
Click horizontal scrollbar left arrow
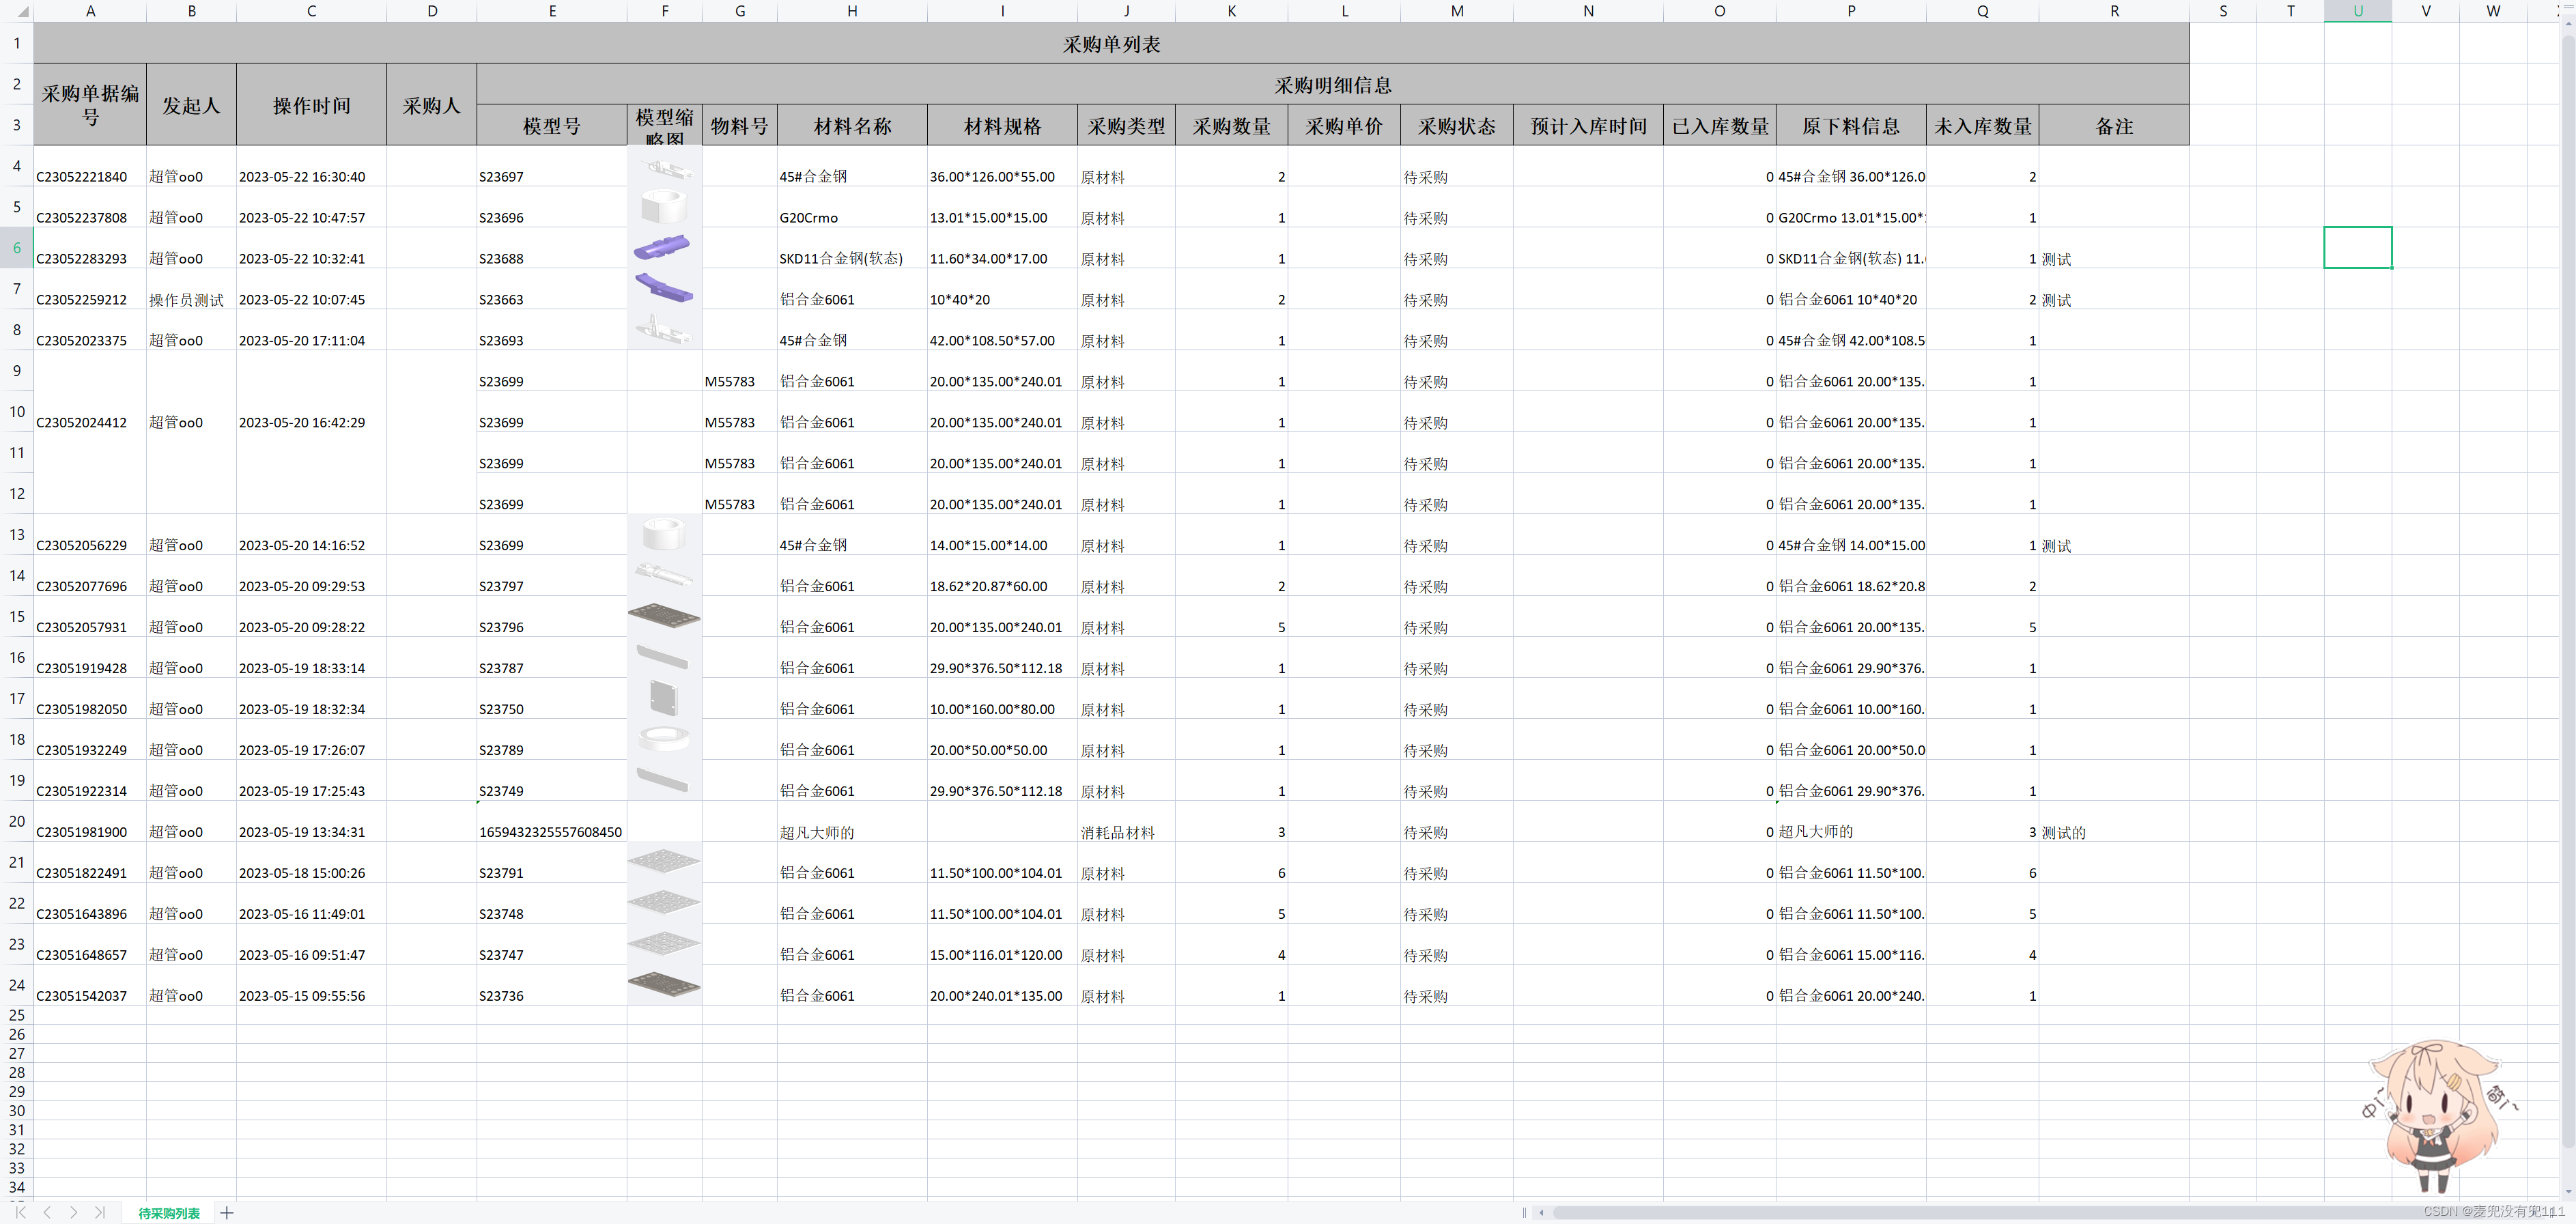tap(1541, 1213)
